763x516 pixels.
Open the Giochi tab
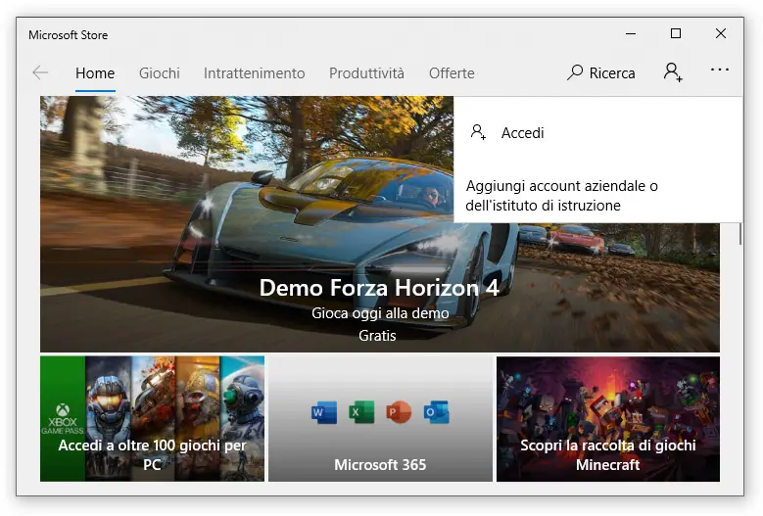tap(159, 72)
